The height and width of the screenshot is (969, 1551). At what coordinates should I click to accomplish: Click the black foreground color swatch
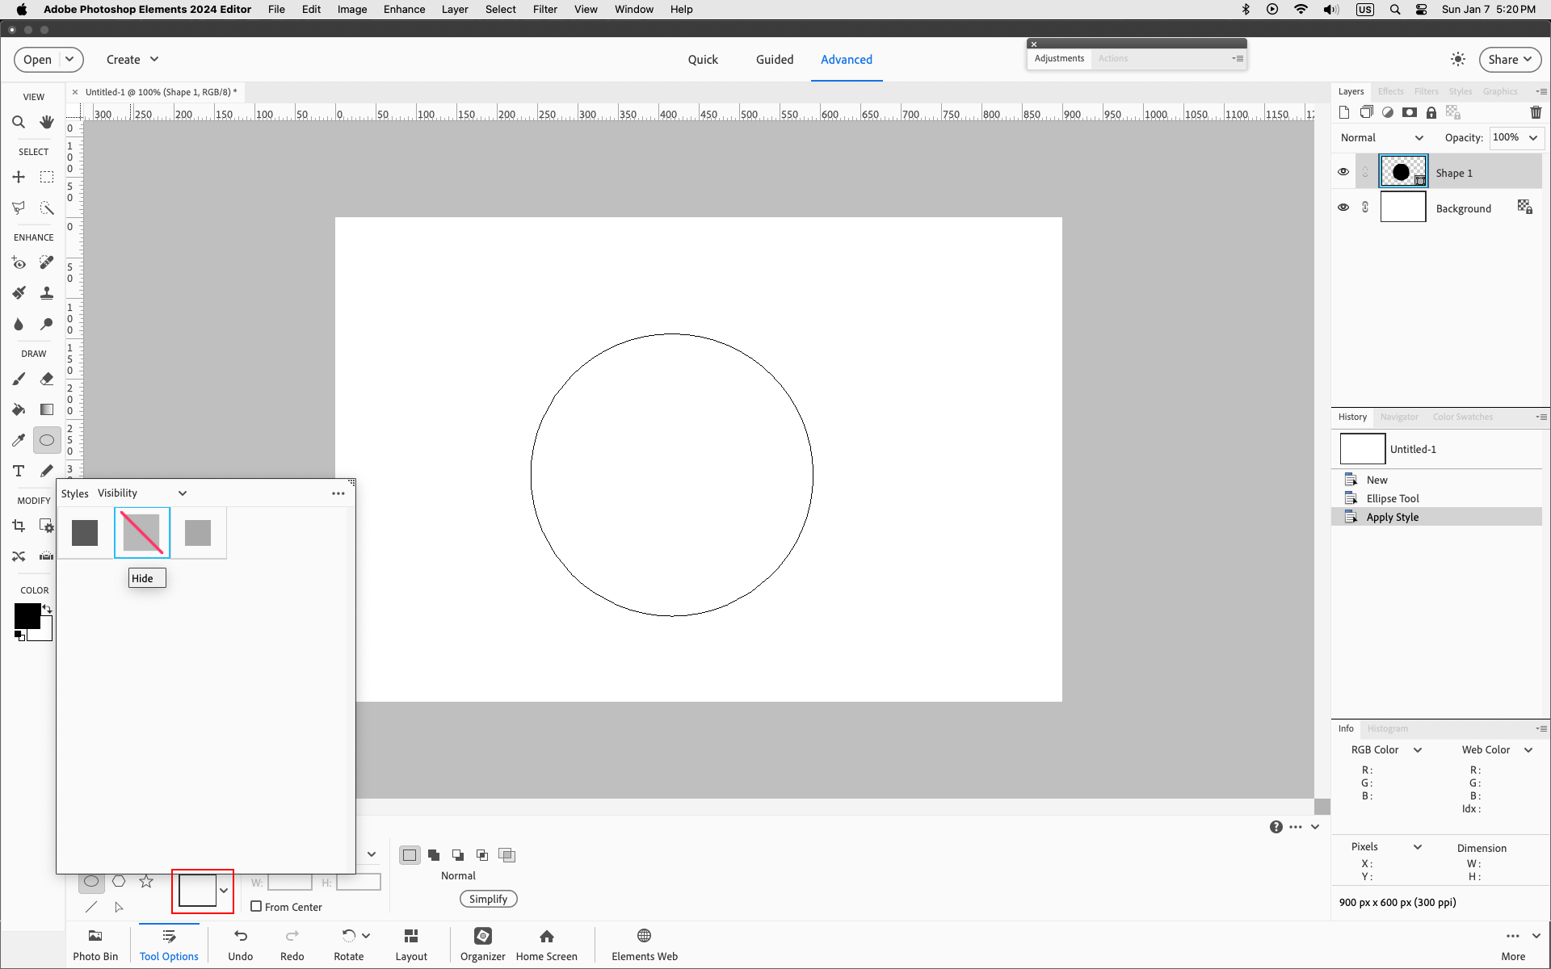26,615
